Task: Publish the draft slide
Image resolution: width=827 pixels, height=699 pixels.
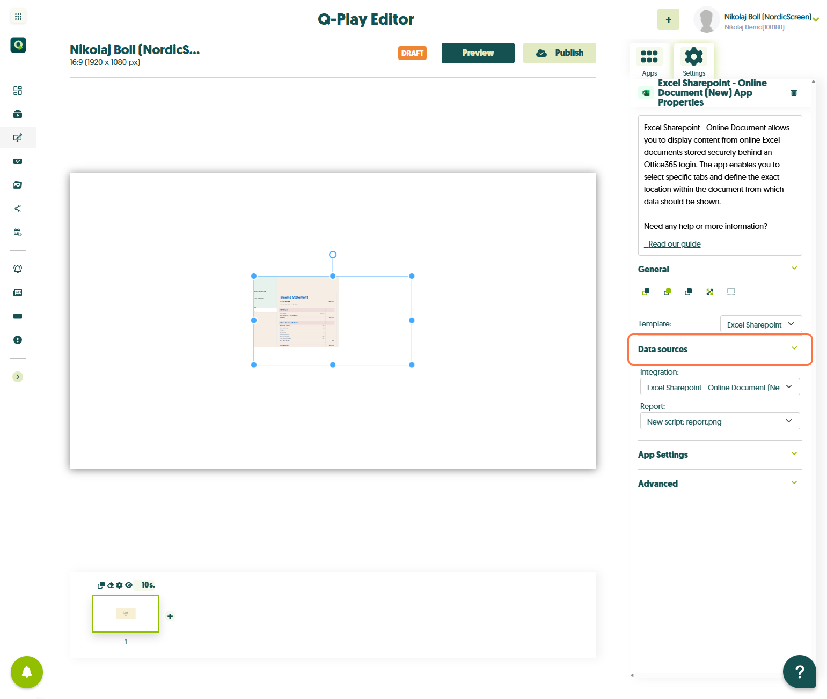Action: click(x=560, y=53)
